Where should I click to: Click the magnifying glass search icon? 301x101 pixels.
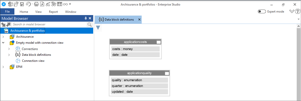pyautogui.click(x=89, y=24)
